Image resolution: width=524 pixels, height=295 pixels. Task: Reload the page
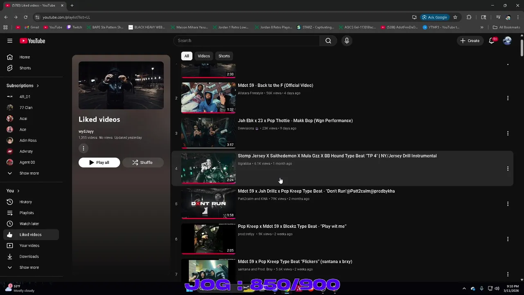click(25, 17)
